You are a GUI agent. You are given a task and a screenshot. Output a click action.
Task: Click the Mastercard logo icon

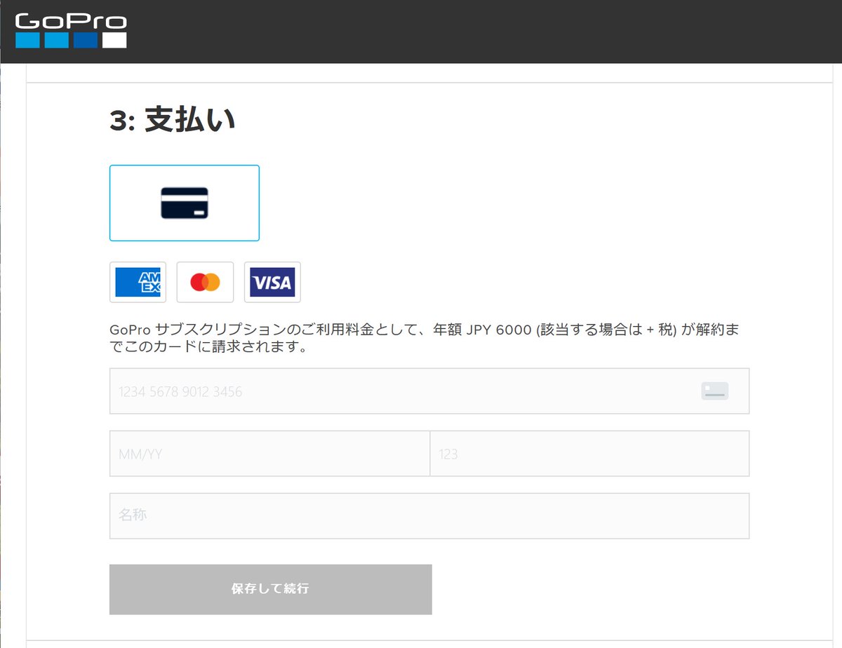(205, 282)
